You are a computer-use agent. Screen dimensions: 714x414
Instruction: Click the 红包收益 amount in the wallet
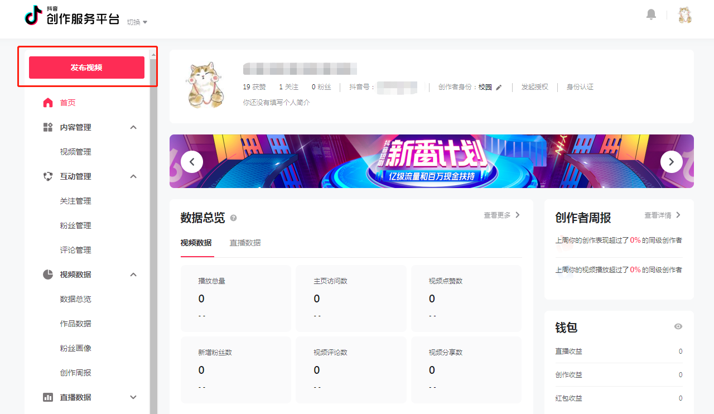coord(681,398)
